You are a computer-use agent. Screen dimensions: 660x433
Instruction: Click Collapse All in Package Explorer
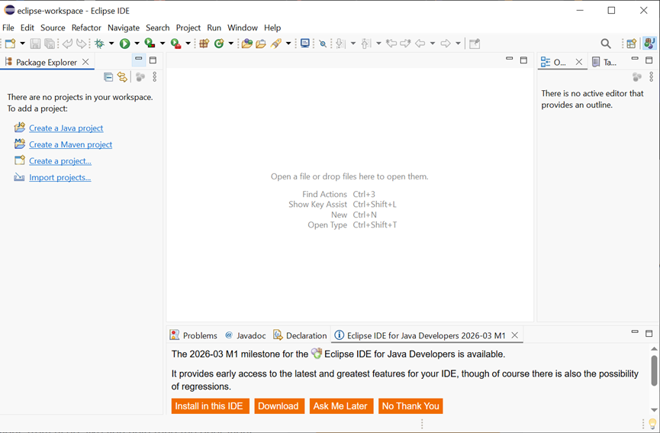(x=108, y=76)
